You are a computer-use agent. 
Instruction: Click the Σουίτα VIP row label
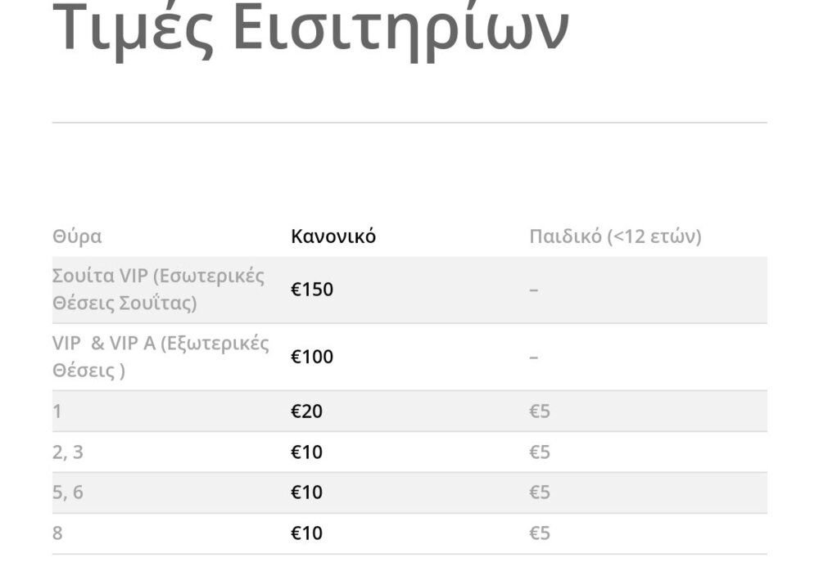click(158, 290)
